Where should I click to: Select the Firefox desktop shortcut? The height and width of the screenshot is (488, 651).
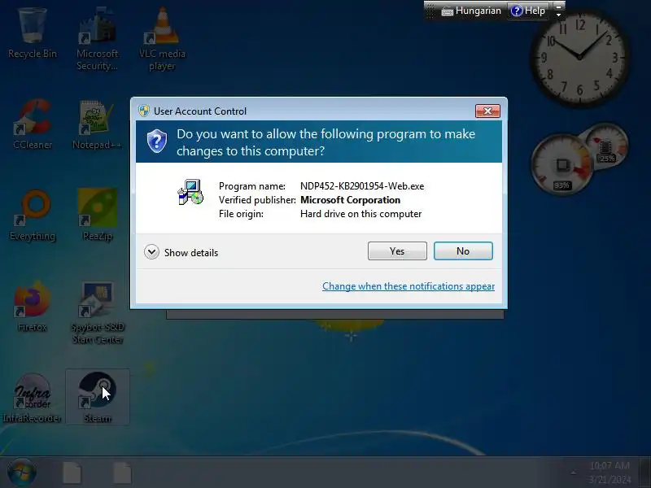(x=33, y=307)
